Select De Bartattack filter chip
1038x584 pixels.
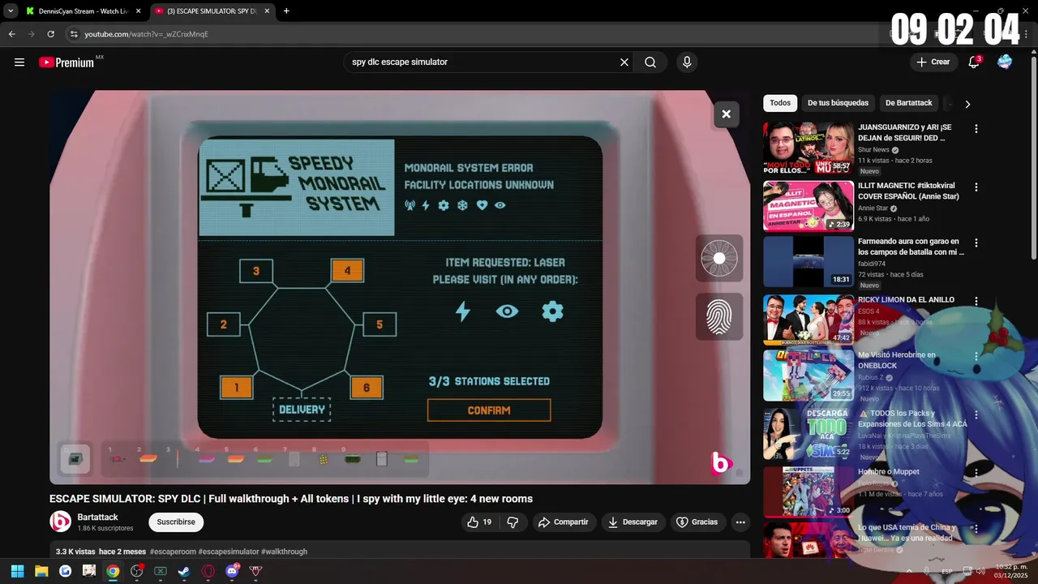click(908, 103)
